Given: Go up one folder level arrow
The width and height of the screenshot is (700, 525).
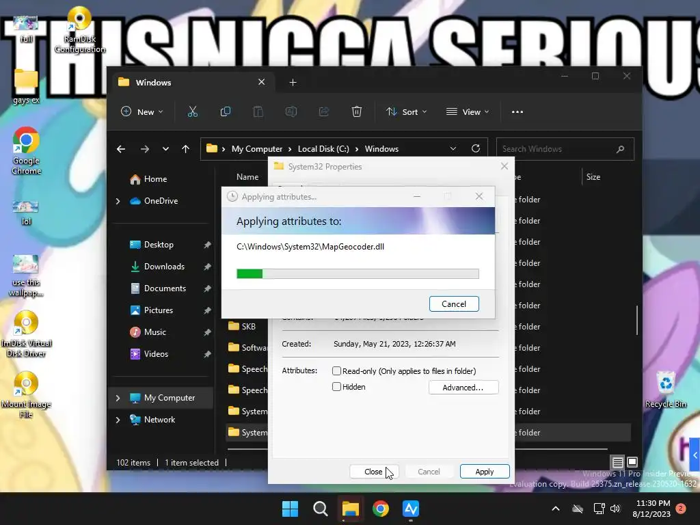Looking at the screenshot, I should point(186,149).
